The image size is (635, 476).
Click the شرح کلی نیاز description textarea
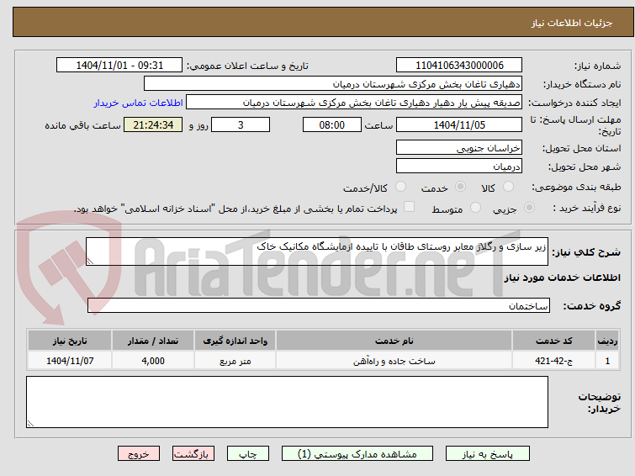coord(317,251)
